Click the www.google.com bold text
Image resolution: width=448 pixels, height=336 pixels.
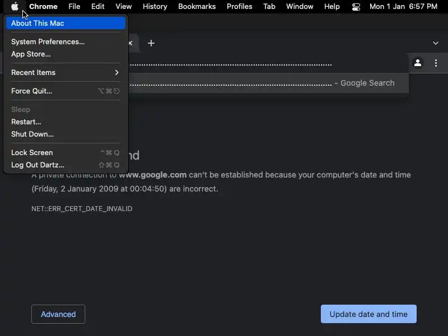pyautogui.click(x=152, y=175)
